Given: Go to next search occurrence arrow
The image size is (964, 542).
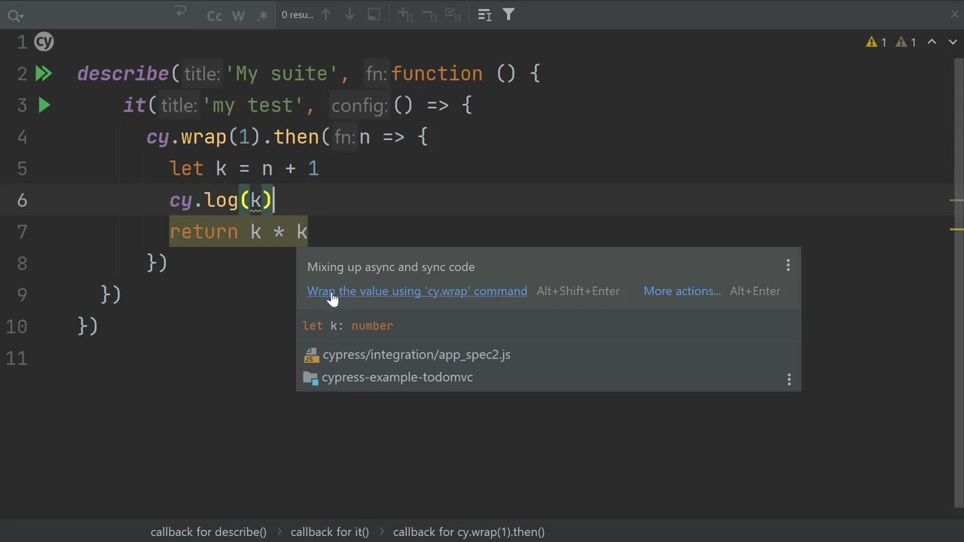Looking at the screenshot, I should click(349, 14).
